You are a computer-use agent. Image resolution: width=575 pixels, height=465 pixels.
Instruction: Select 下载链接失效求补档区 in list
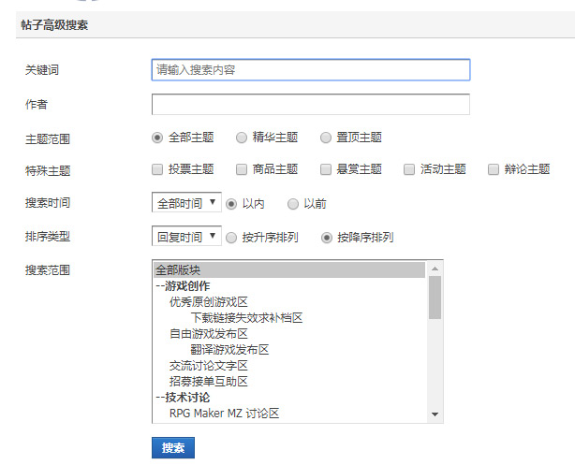pos(289,318)
